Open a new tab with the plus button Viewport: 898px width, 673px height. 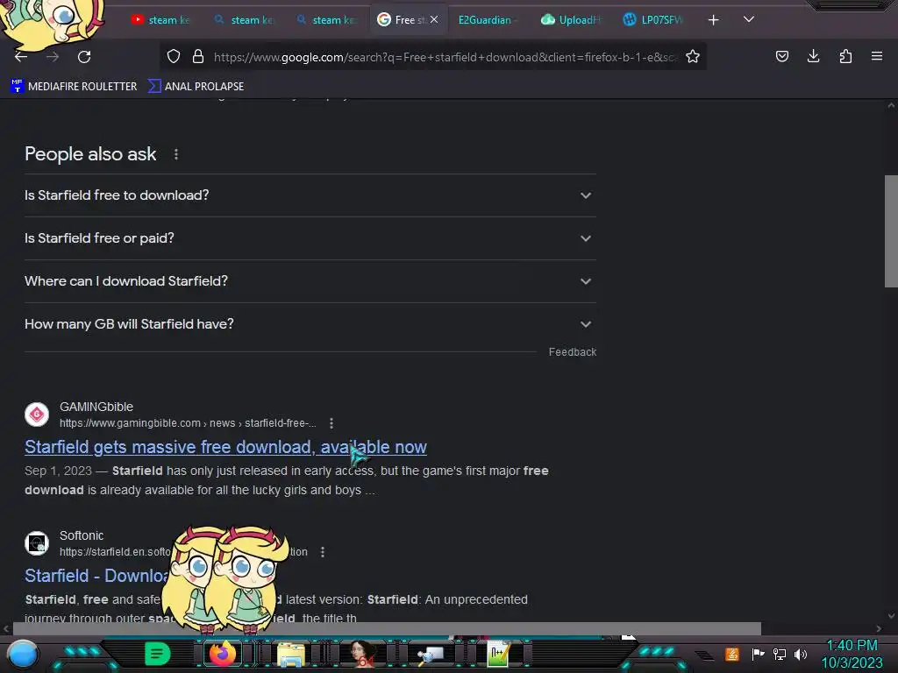[x=713, y=20]
